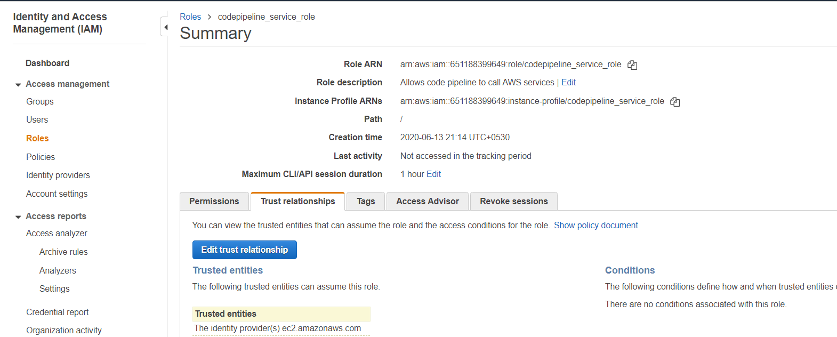The image size is (837, 337).
Task: Edit the role description
Action: (x=568, y=82)
